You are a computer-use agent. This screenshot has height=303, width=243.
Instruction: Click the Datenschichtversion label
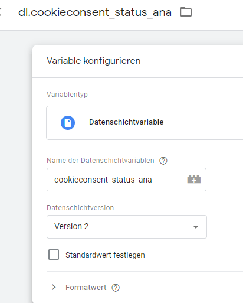(x=80, y=208)
